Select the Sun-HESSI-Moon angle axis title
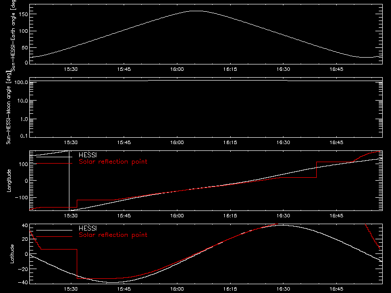The height and width of the screenshot is (293, 391). pos(8,107)
